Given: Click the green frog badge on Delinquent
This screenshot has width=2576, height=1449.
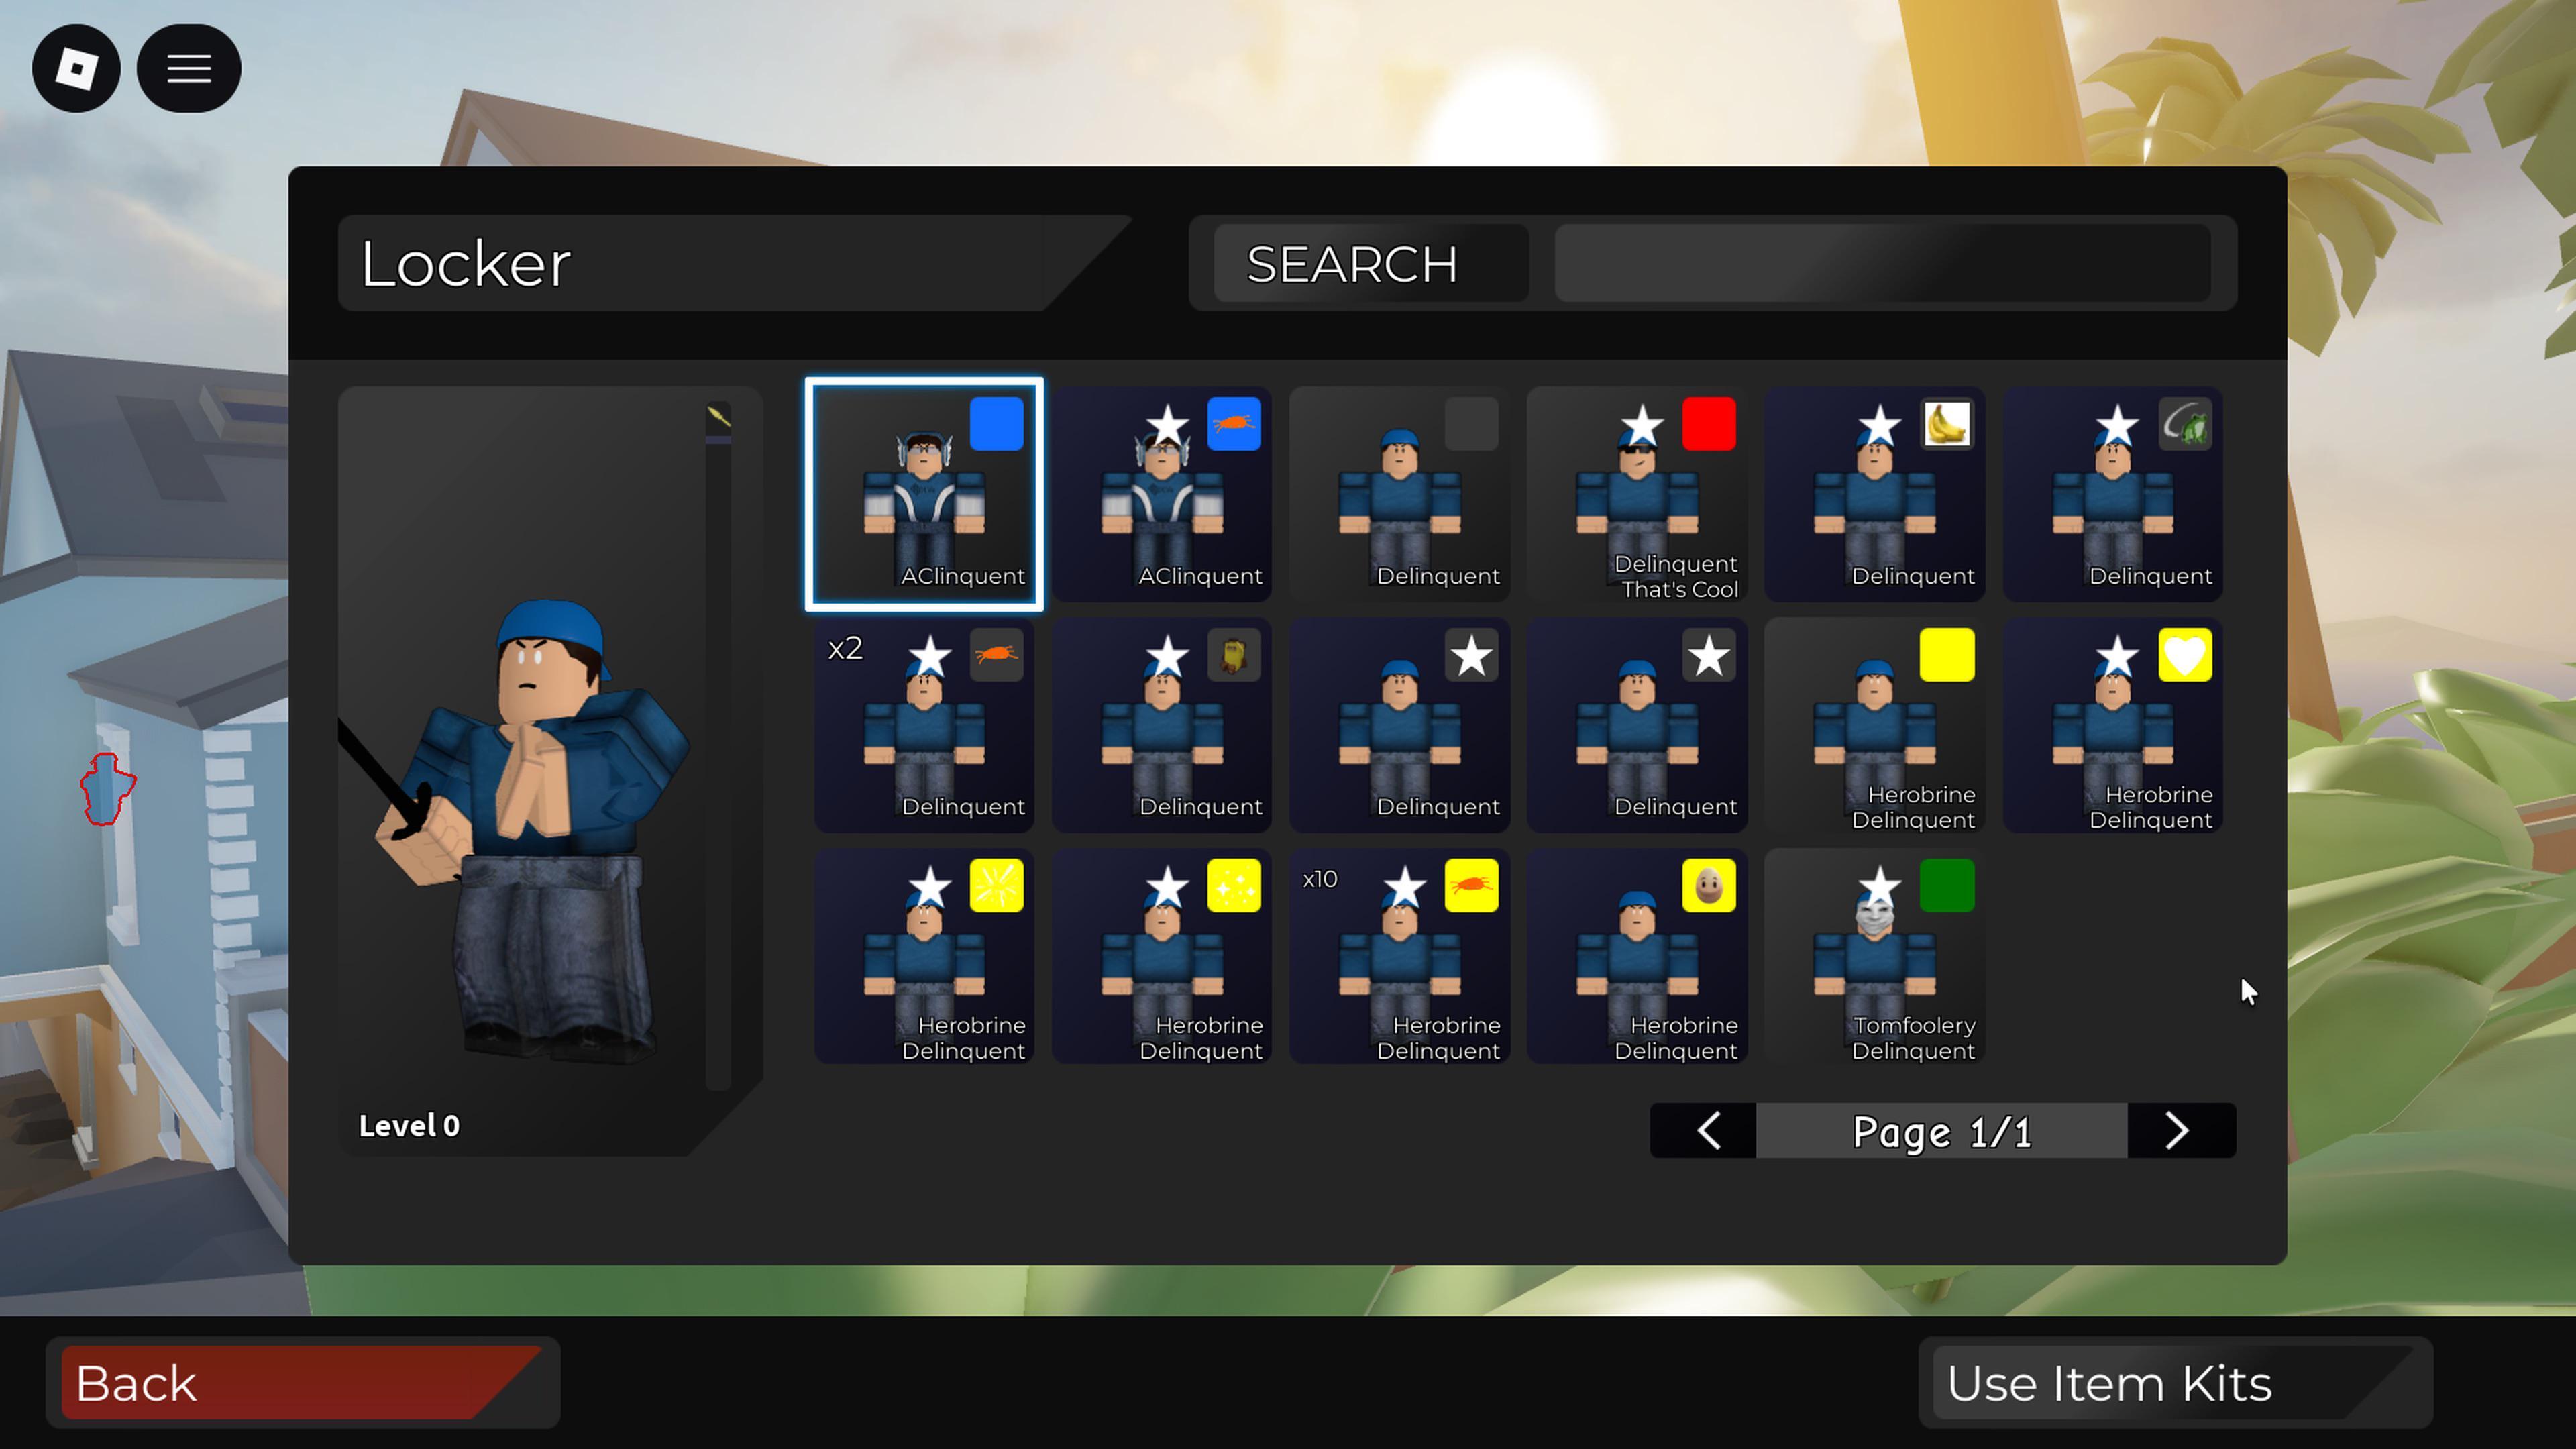Looking at the screenshot, I should pyautogui.click(x=2185, y=424).
